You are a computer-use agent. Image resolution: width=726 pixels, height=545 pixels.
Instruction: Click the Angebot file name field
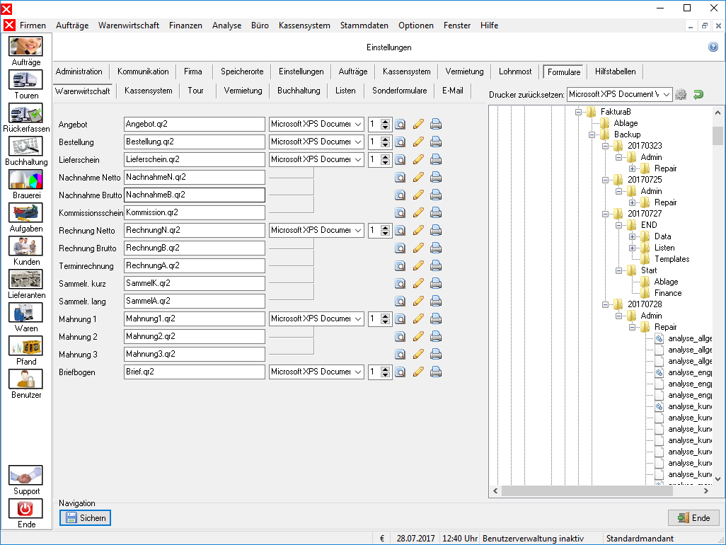195,124
